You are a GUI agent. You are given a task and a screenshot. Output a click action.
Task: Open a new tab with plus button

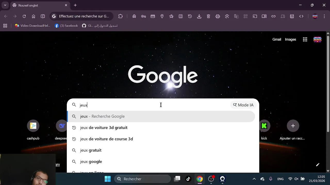75,5
